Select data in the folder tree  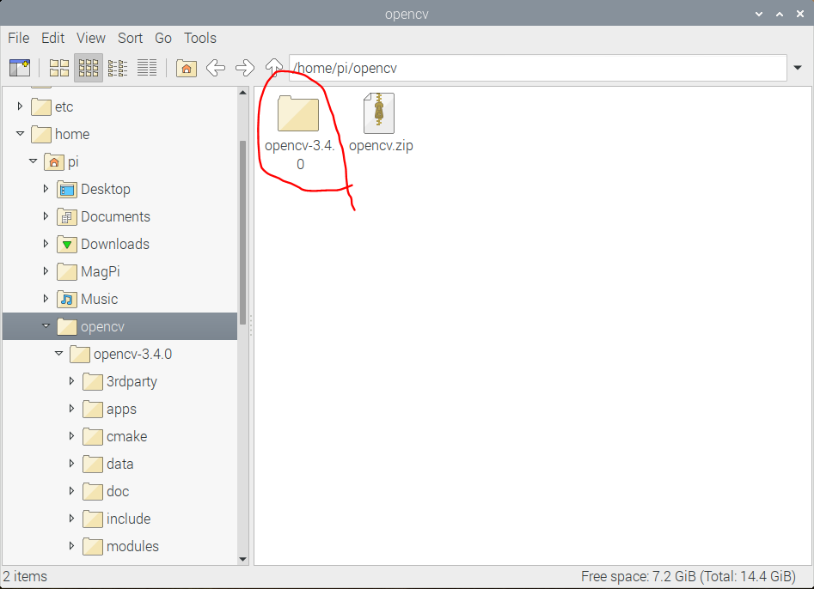pos(120,464)
